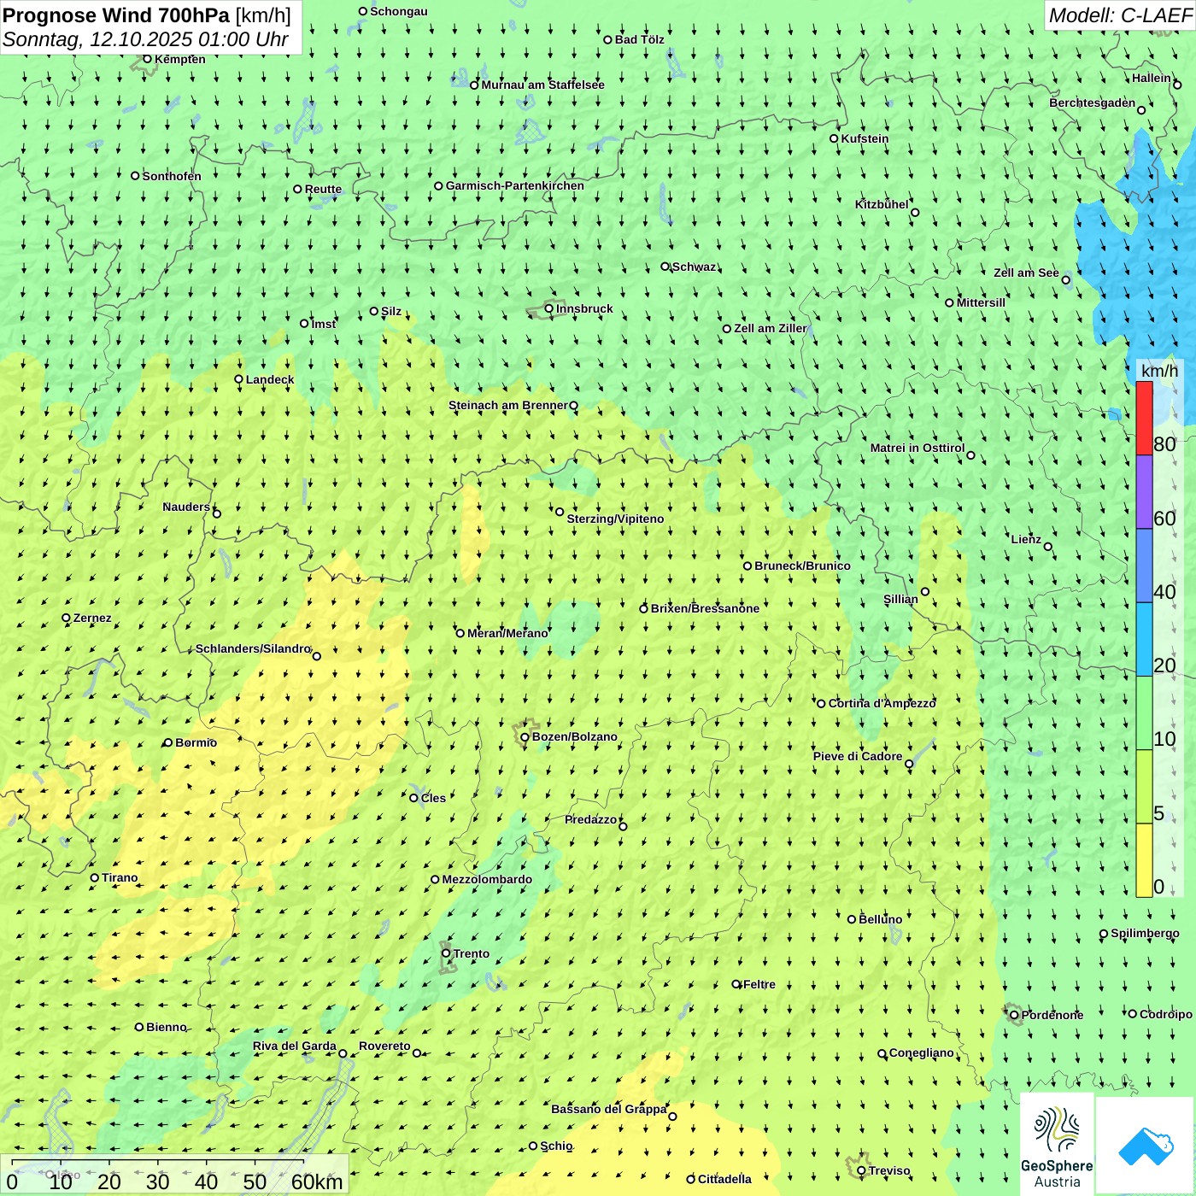Click the 'Berchtesgaden' label
This screenshot has width=1196, height=1196.
pos(1092,103)
